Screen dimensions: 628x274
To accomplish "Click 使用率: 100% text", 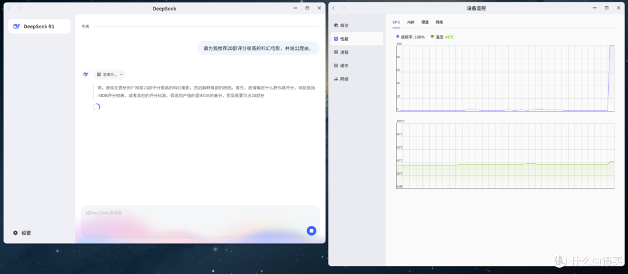I will [x=413, y=37].
